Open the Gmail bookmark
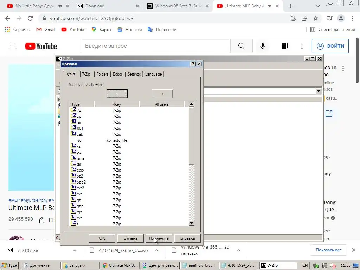Image resolution: width=360 pixels, height=270 pixels. coord(46,30)
